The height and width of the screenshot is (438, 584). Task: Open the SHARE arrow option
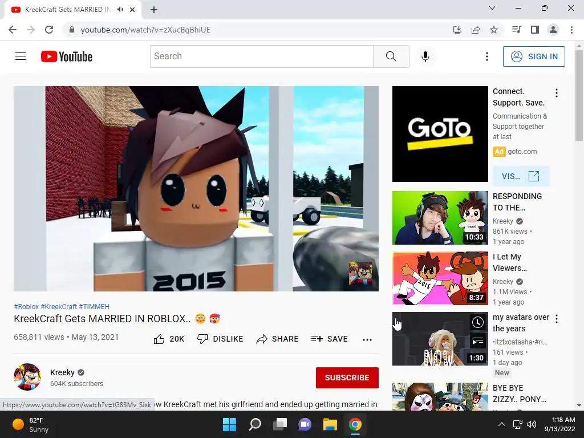(x=278, y=339)
